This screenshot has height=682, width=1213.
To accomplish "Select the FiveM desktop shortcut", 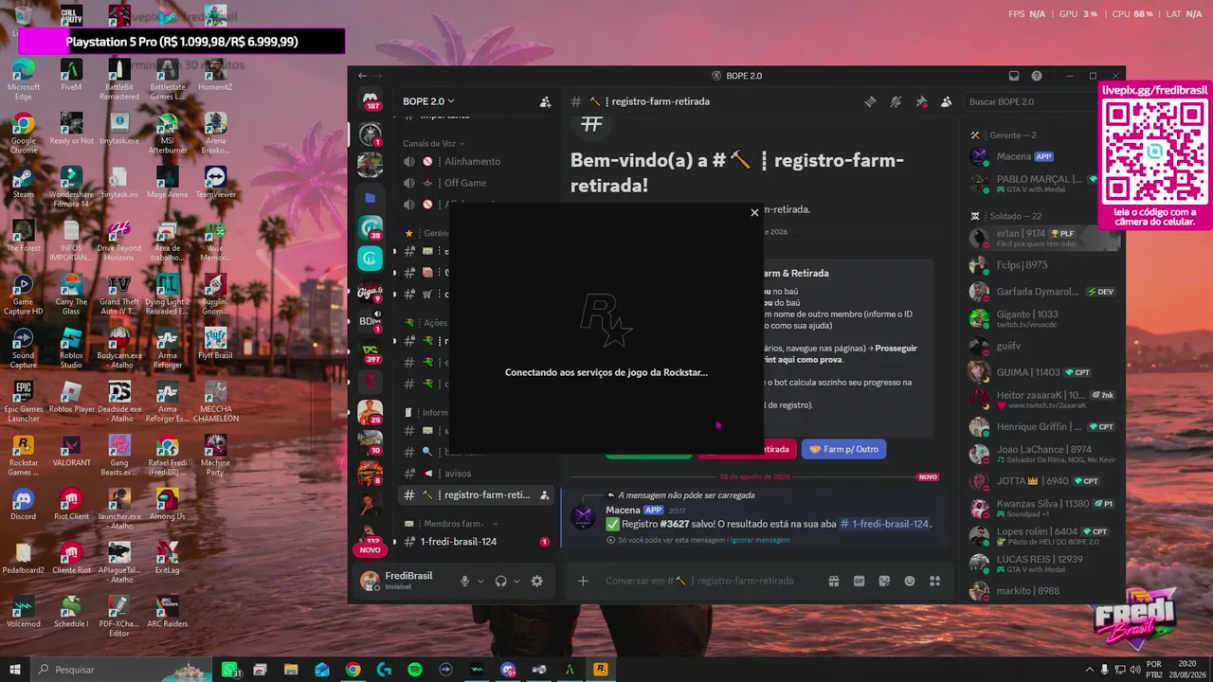I will click(71, 76).
